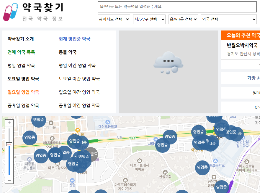
Task: Open the 약국 선택 dropdown
Action: tap(229, 19)
